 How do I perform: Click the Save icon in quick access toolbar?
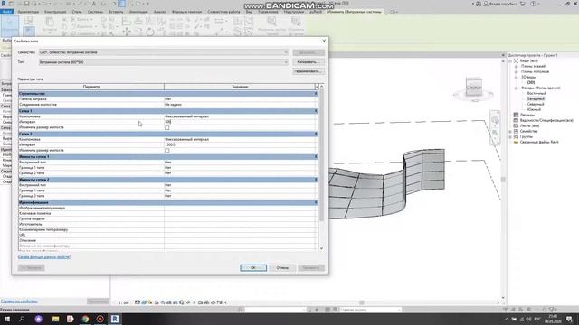click(x=26, y=4)
